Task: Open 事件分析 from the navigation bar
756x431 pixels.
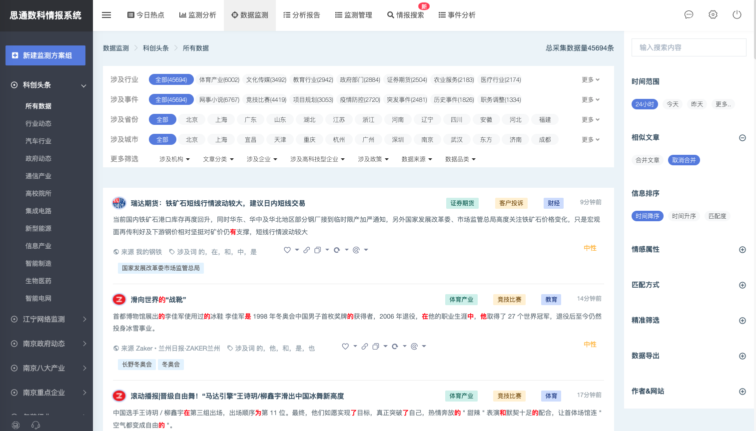Action: 457,15
